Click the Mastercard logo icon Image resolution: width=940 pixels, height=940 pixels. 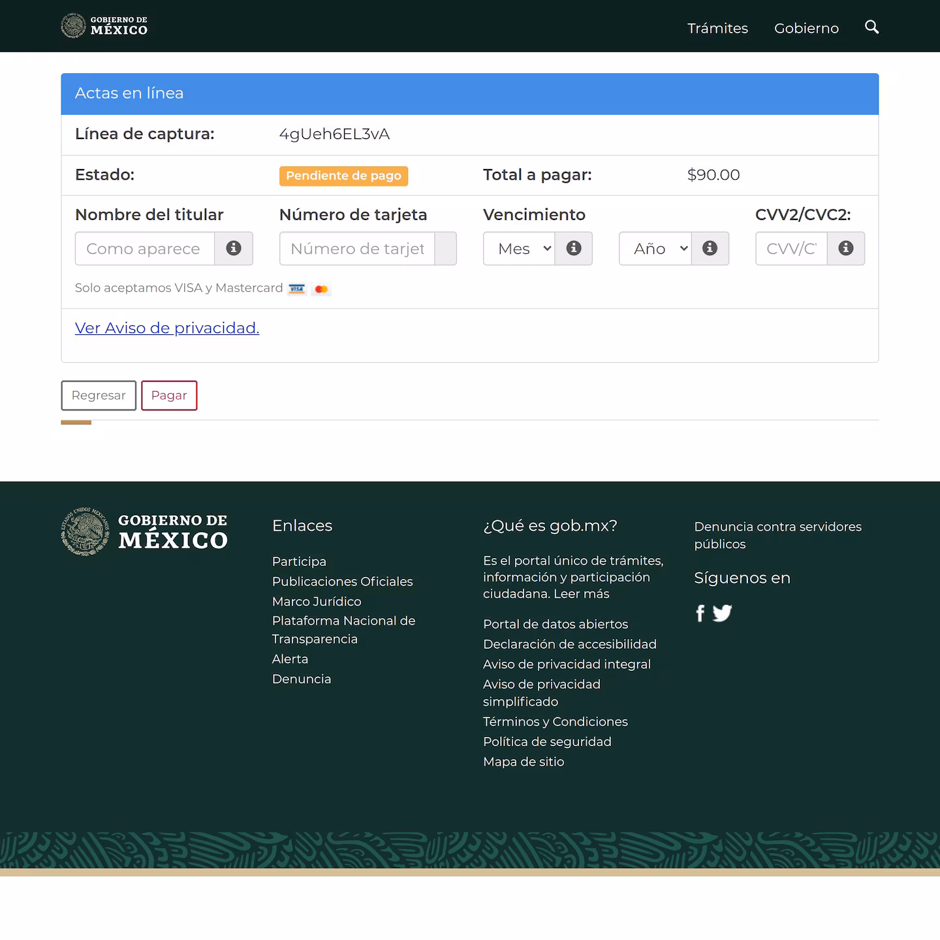coord(321,289)
